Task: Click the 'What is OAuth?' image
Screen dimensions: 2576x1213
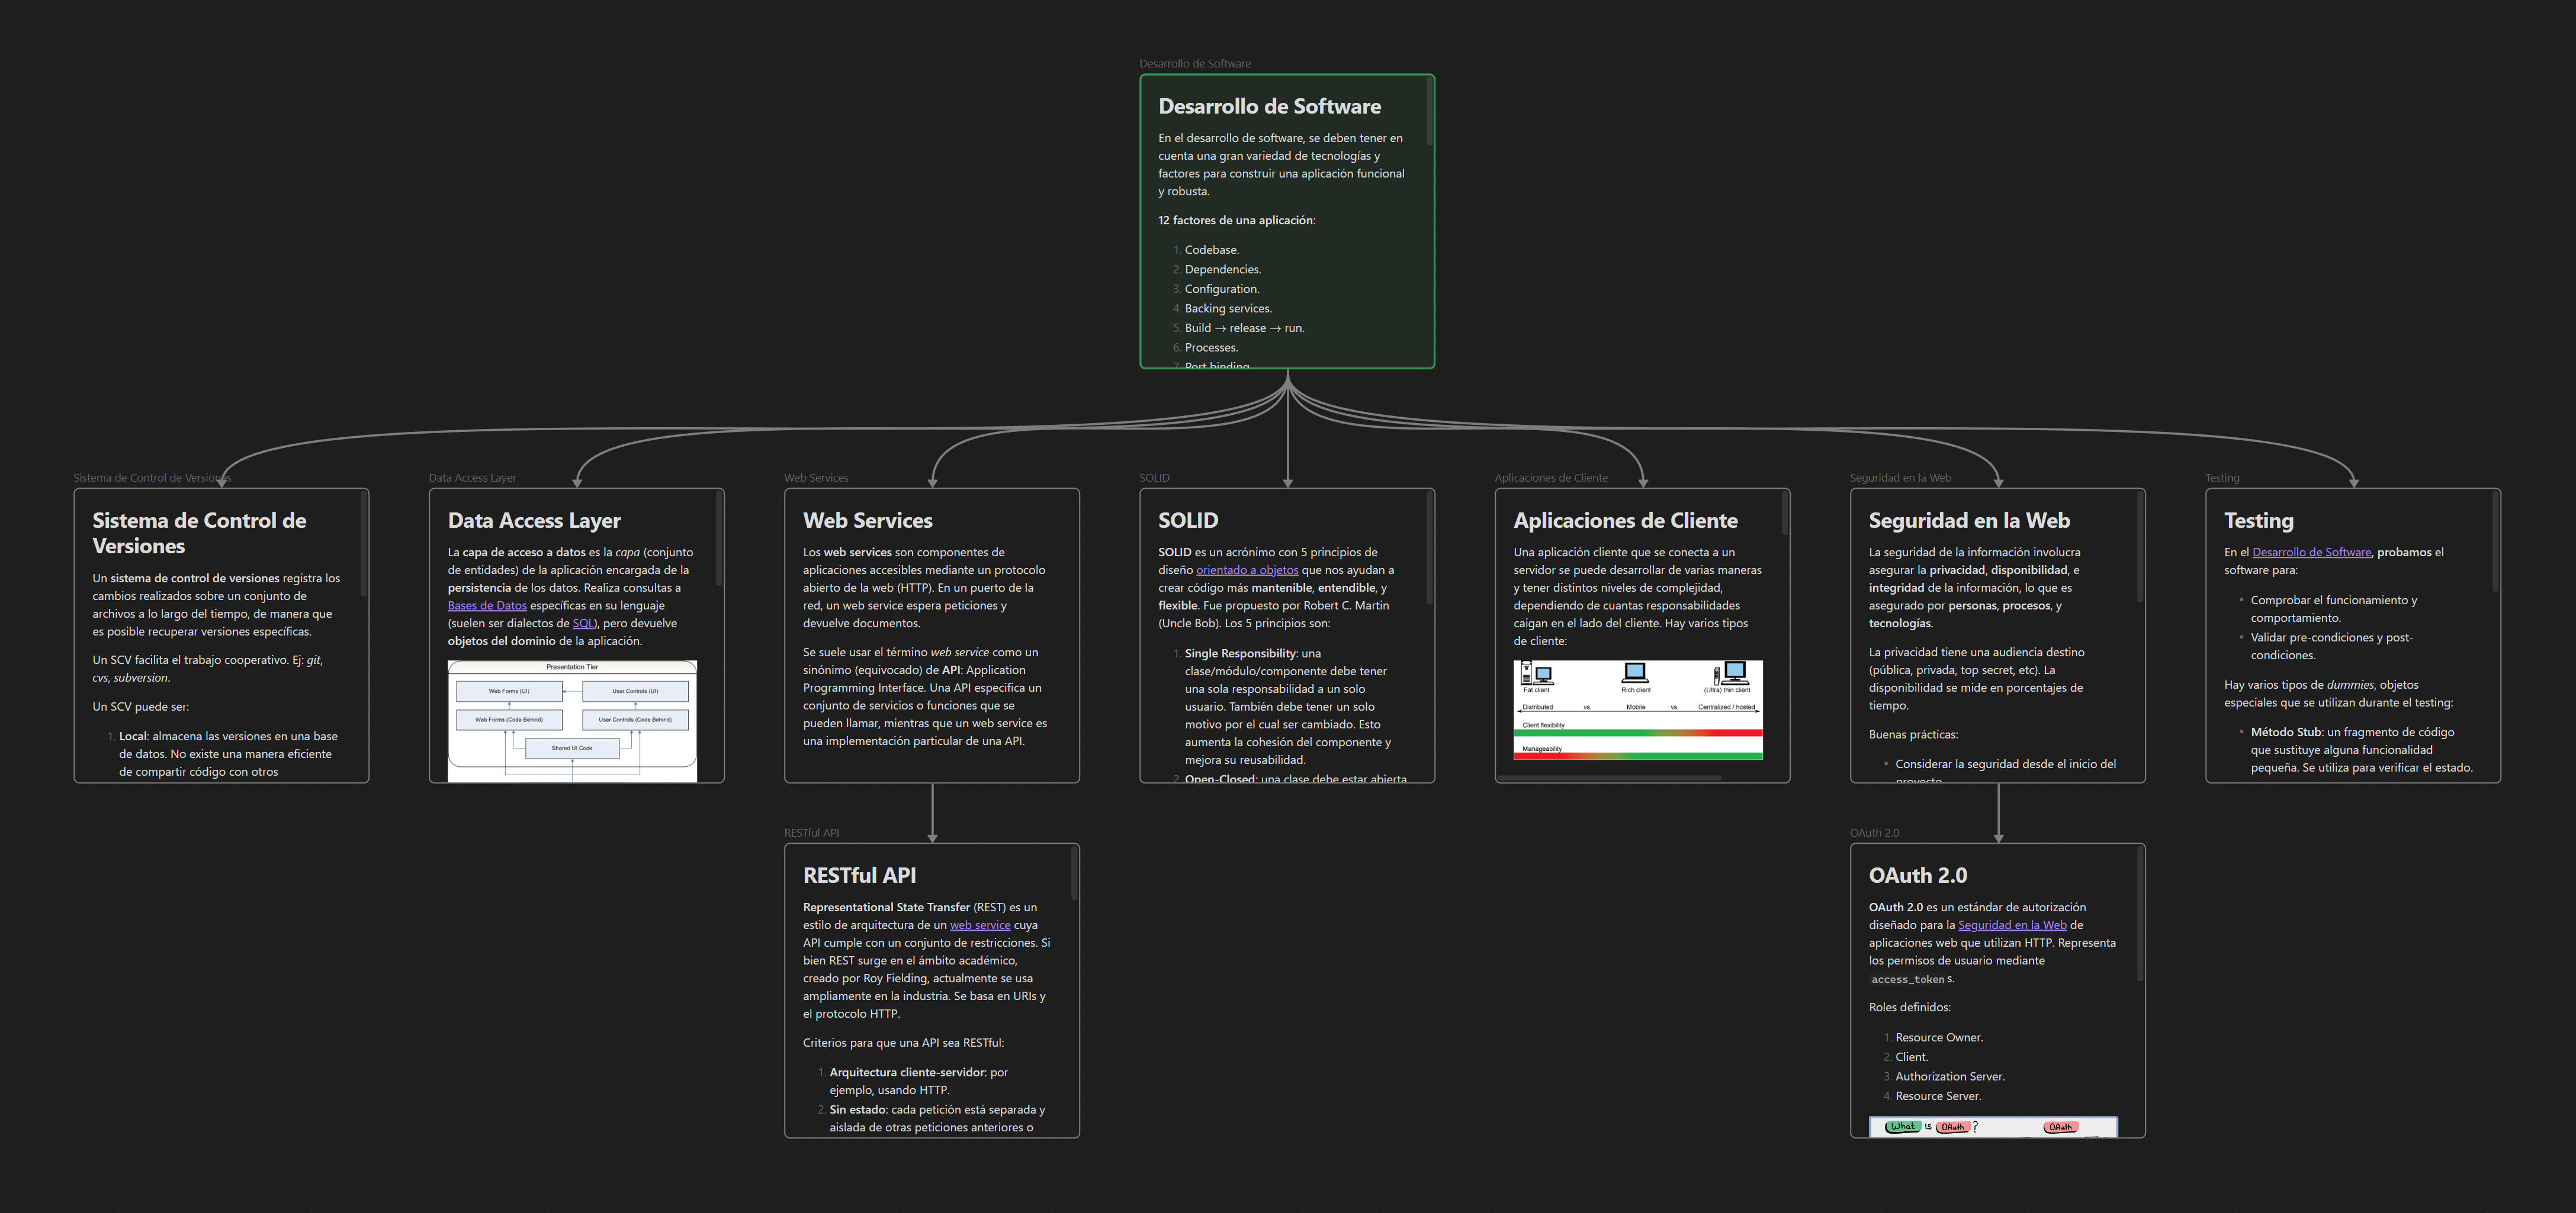Action: pos(1993,1127)
